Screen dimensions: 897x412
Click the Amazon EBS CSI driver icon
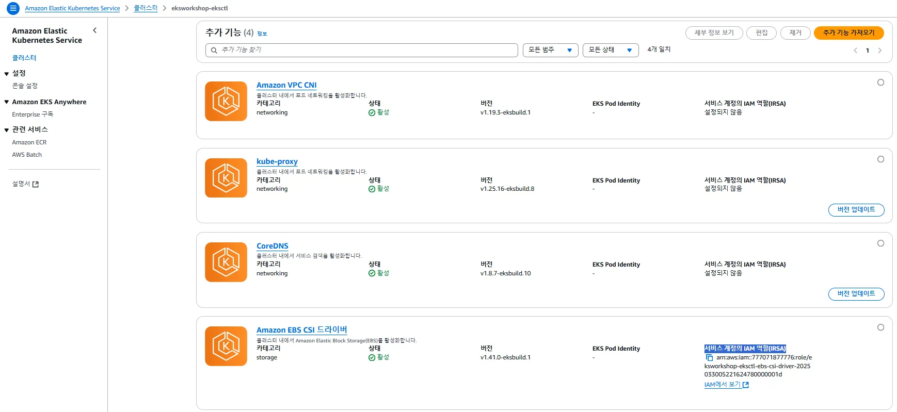(226, 346)
